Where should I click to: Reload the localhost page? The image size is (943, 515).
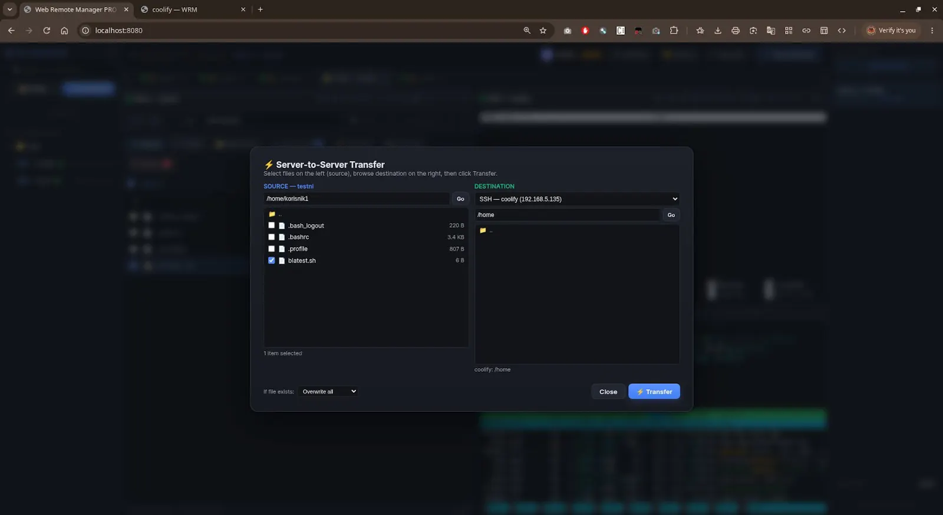pos(47,31)
